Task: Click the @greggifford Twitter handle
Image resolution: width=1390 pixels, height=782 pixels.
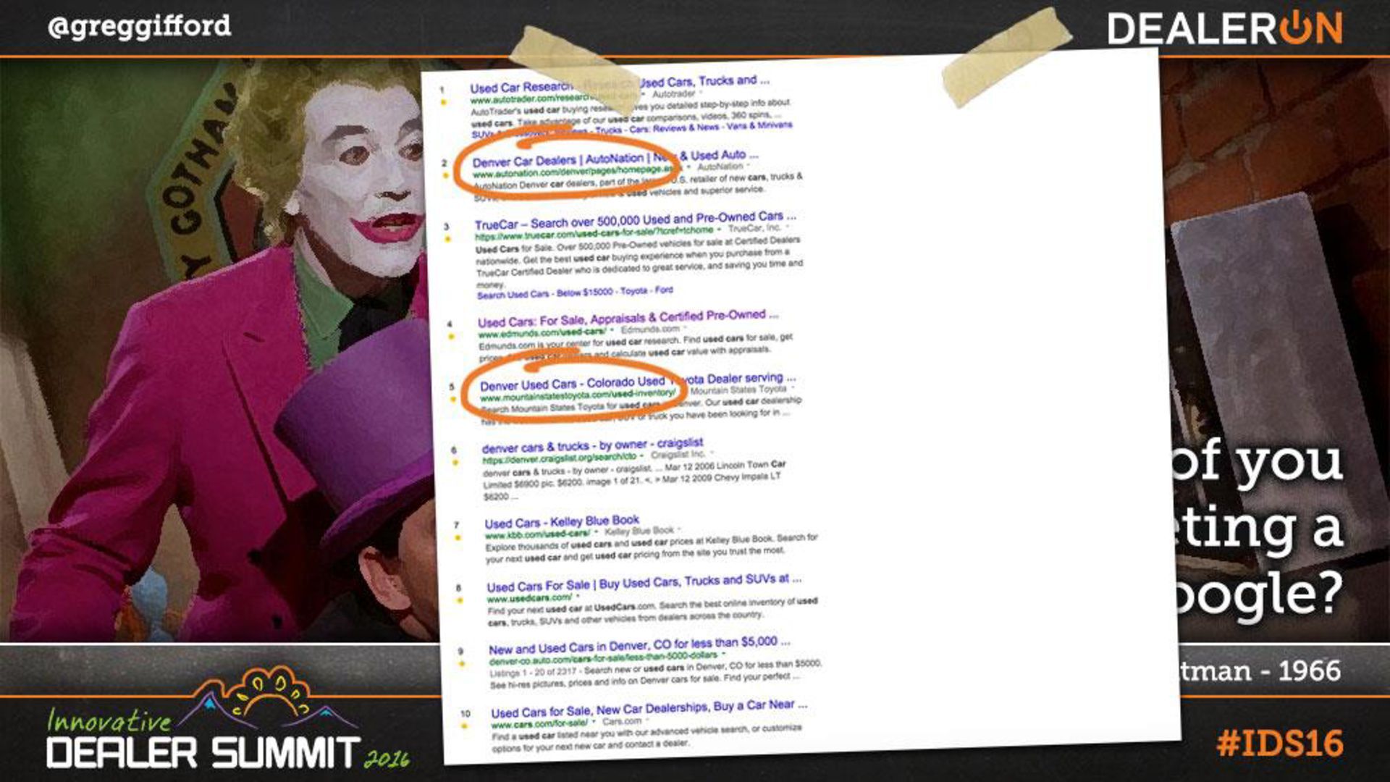Action: (x=139, y=26)
